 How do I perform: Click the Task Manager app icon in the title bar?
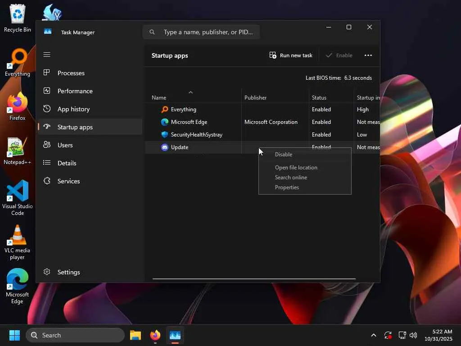[48, 32]
